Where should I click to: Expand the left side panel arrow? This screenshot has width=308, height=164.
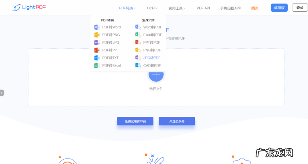2,93
